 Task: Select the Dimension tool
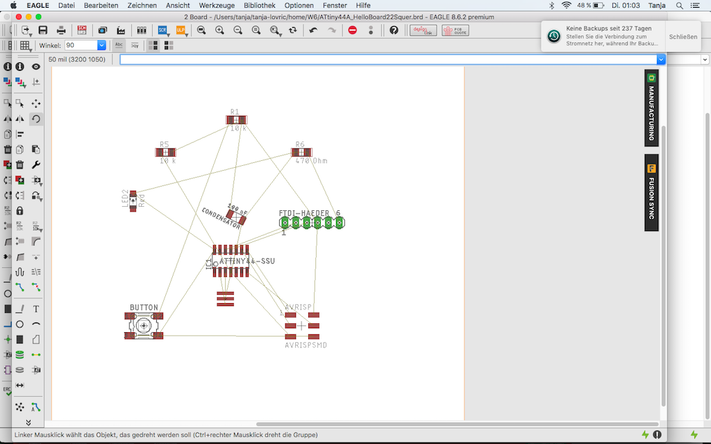[x=20, y=386]
